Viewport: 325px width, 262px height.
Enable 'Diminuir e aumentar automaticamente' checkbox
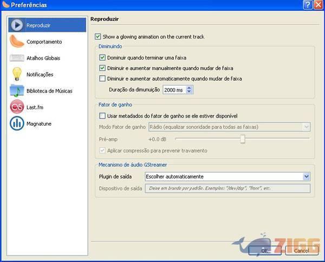point(102,78)
